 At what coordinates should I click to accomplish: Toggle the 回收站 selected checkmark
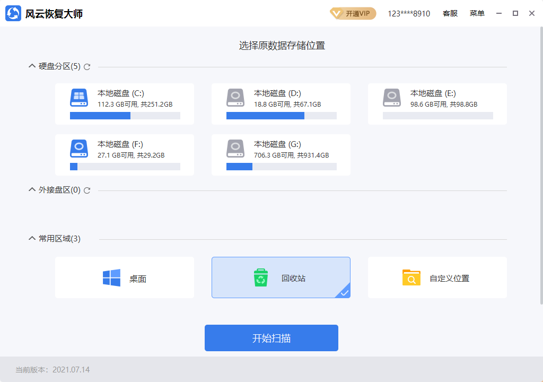(x=344, y=292)
